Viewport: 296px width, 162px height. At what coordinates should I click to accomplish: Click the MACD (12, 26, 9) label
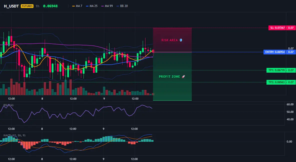14,135
